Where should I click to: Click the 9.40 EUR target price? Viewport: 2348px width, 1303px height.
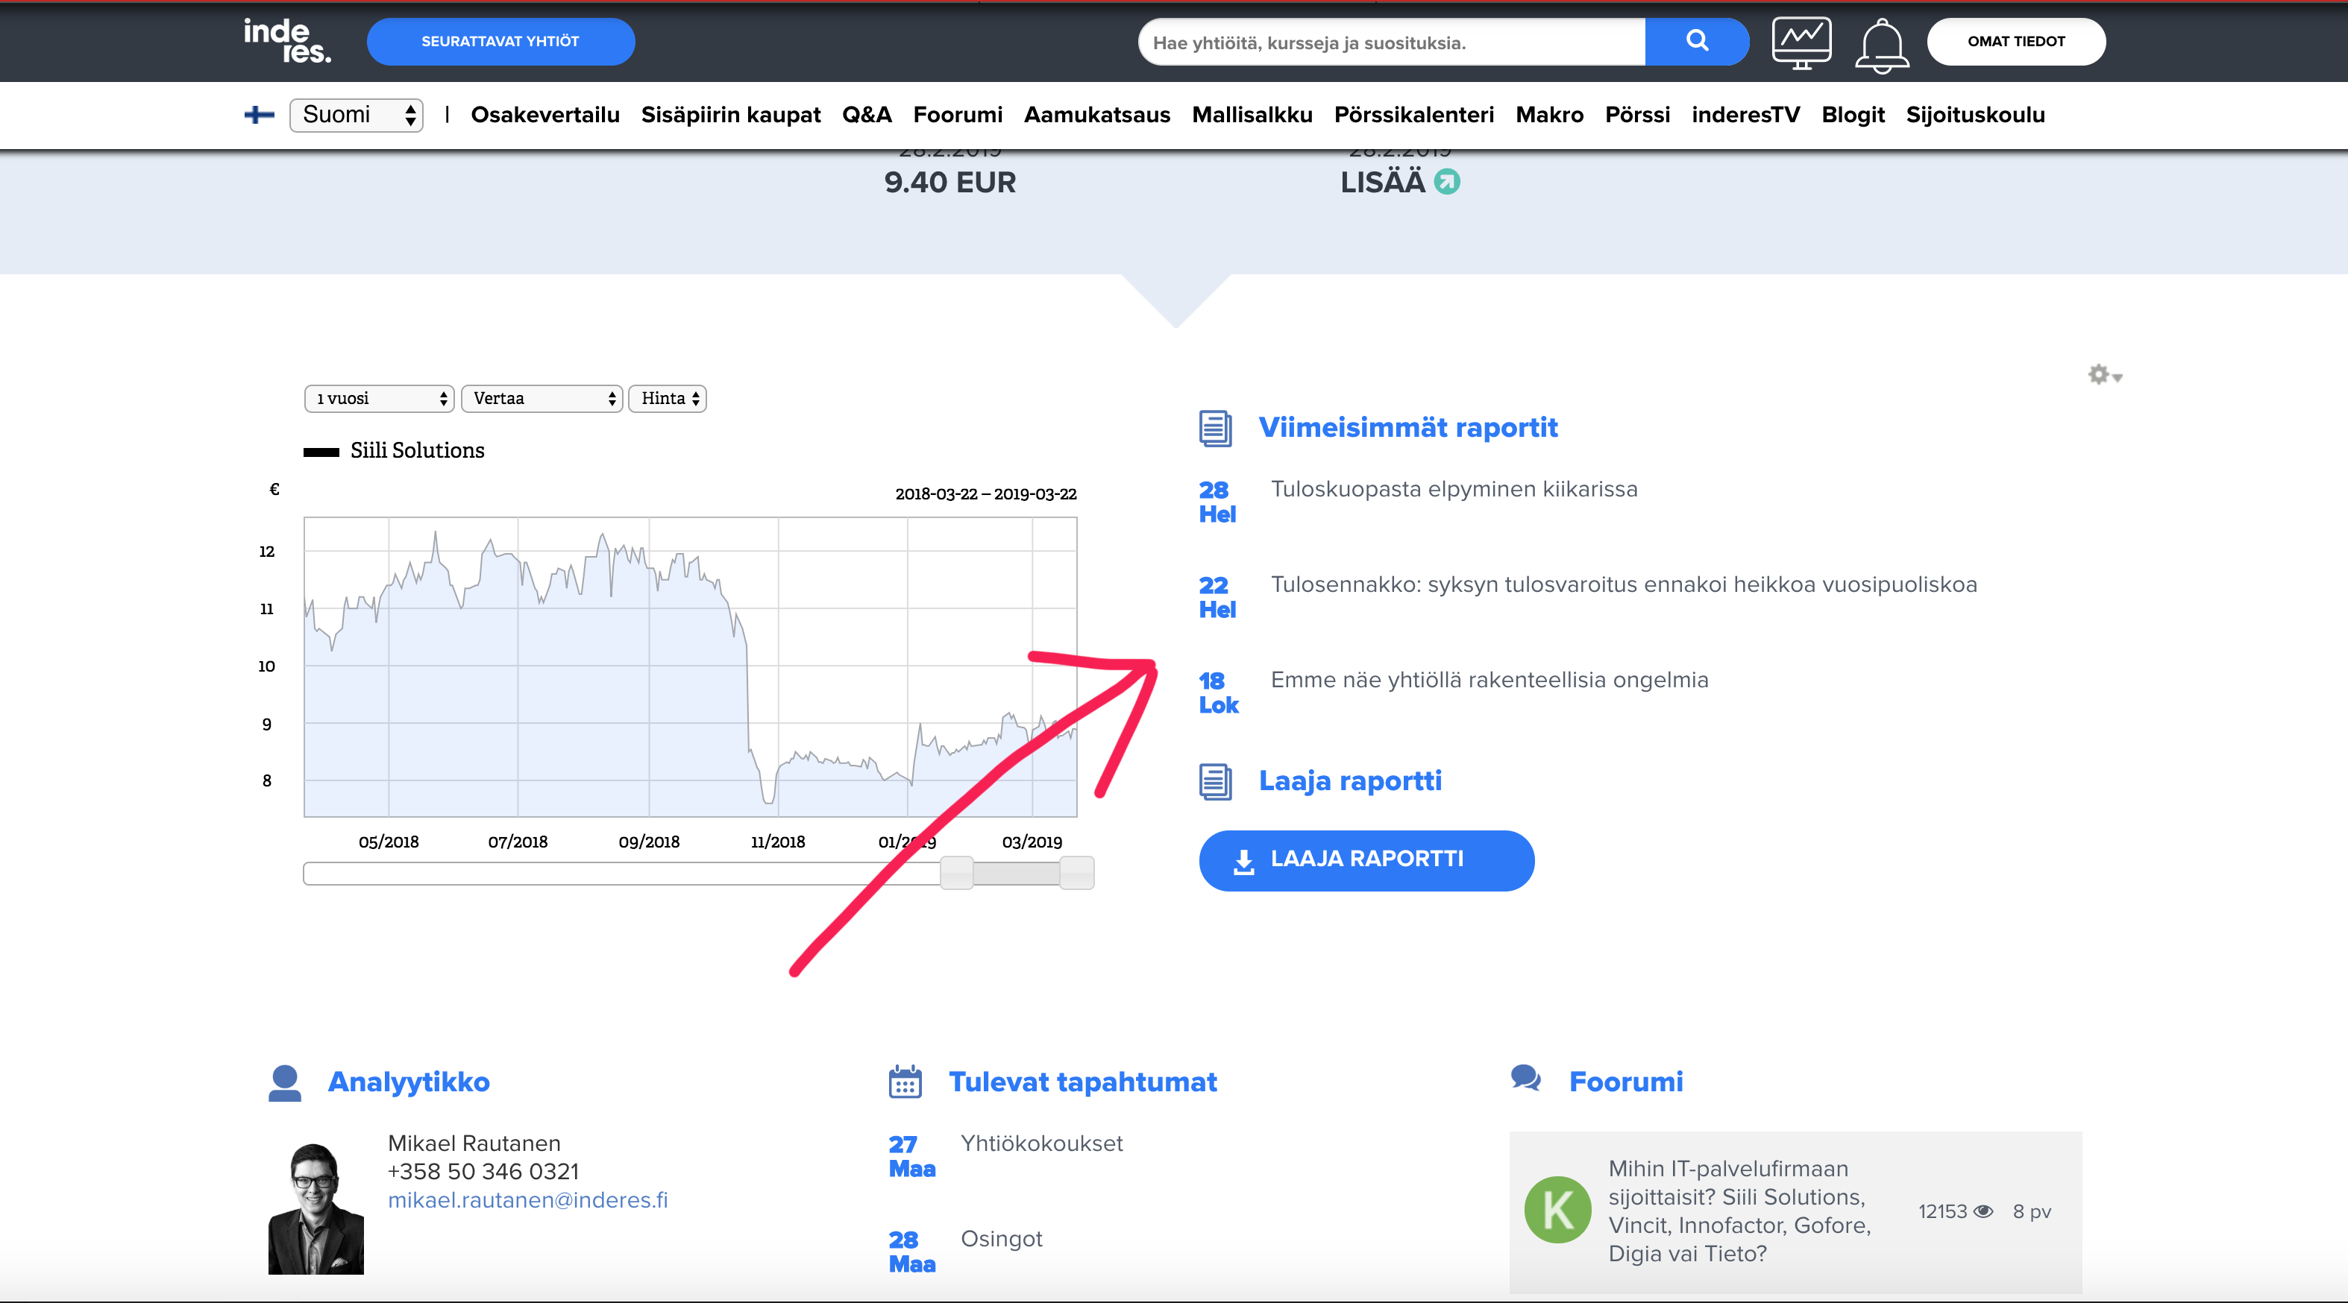tap(949, 182)
